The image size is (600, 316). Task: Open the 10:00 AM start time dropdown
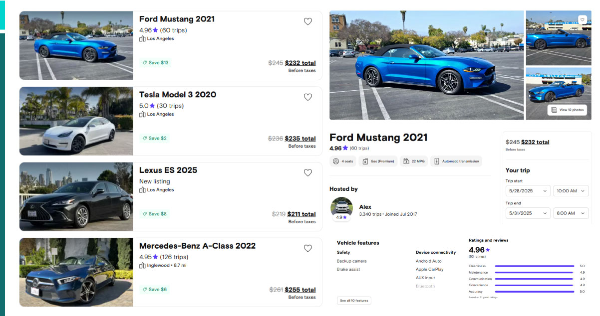(571, 191)
